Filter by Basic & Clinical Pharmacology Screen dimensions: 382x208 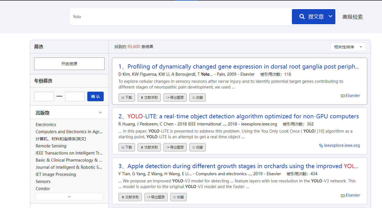point(69,160)
